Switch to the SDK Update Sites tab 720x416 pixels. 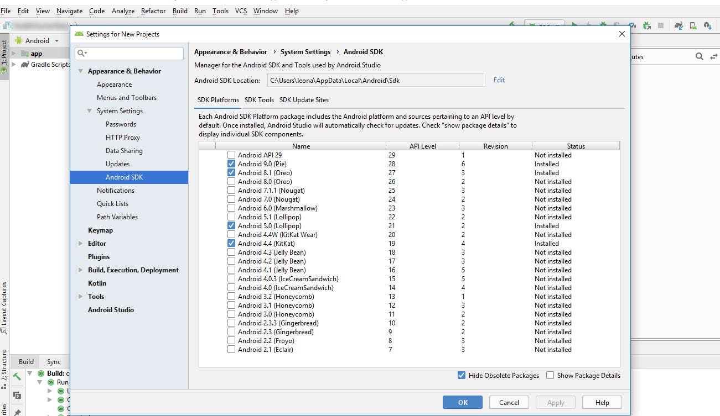click(304, 100)
